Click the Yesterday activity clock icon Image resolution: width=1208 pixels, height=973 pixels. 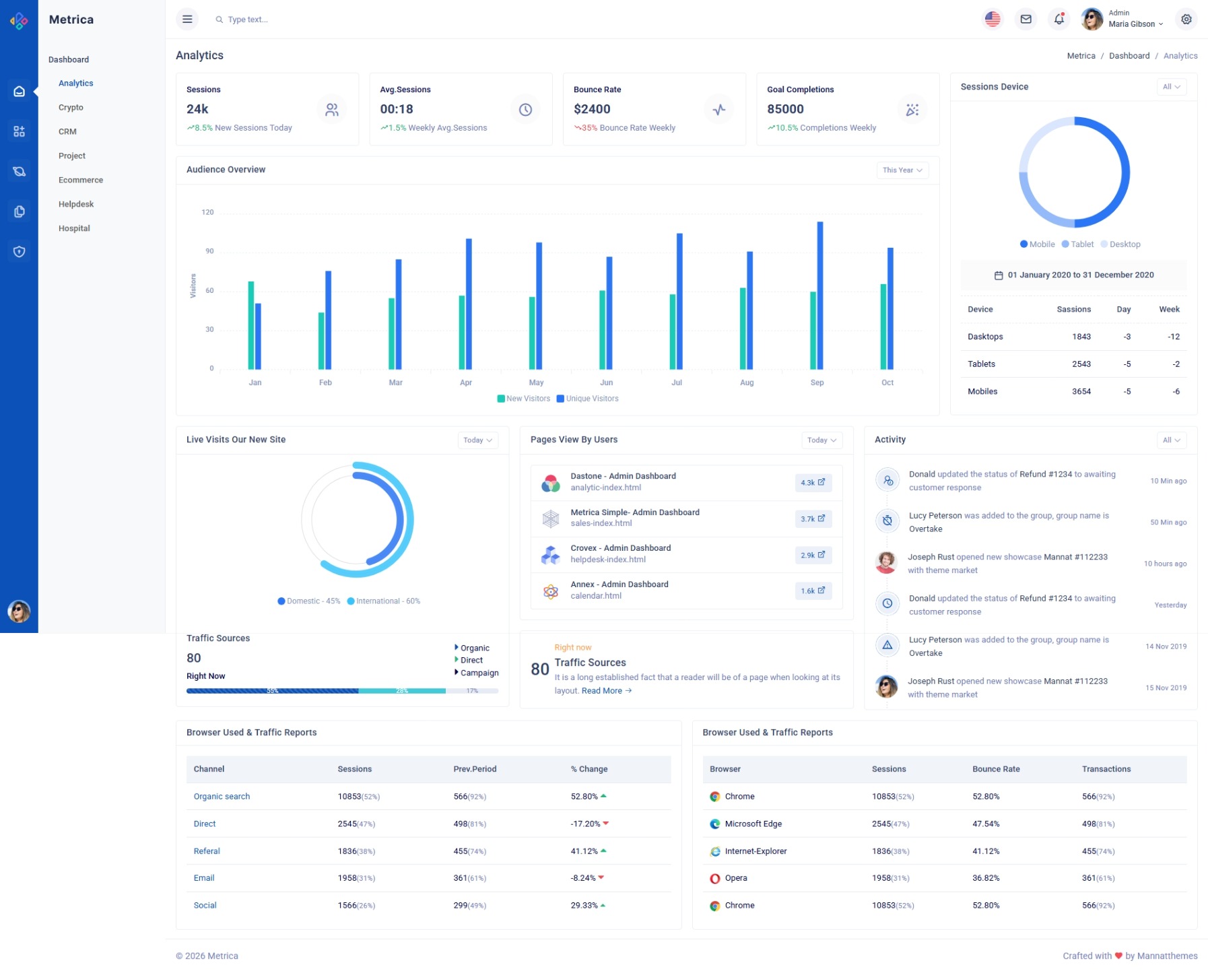click(x=887, y=603)
